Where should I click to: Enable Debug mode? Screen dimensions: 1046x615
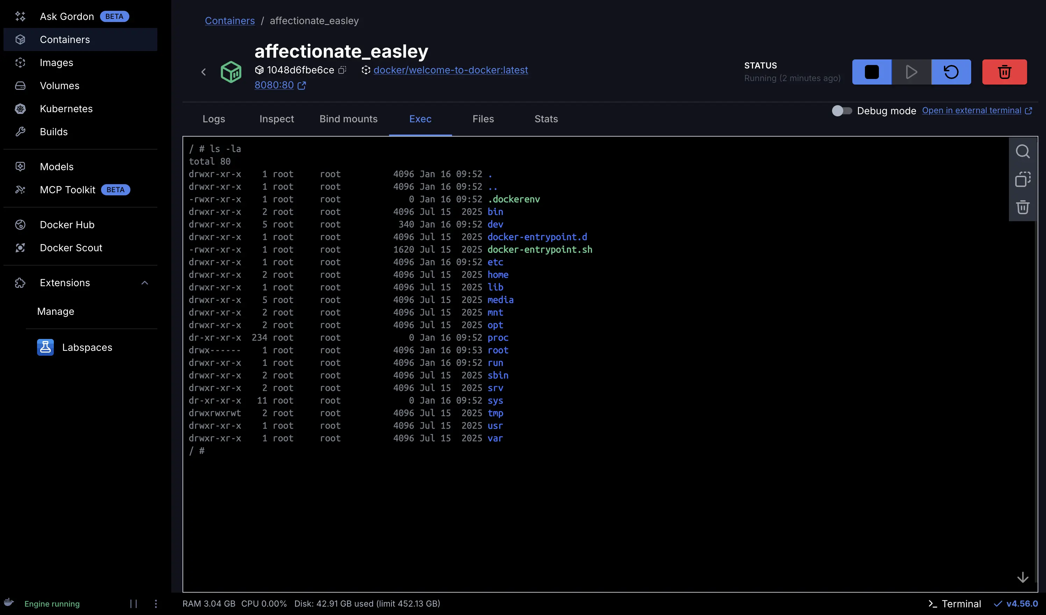coord(841,110)
